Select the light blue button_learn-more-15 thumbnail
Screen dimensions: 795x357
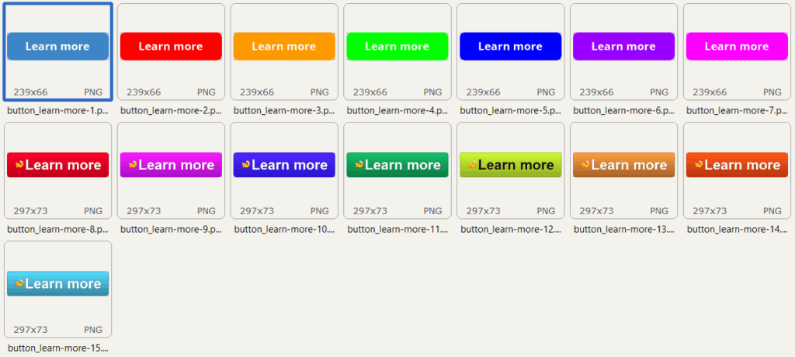57,284
